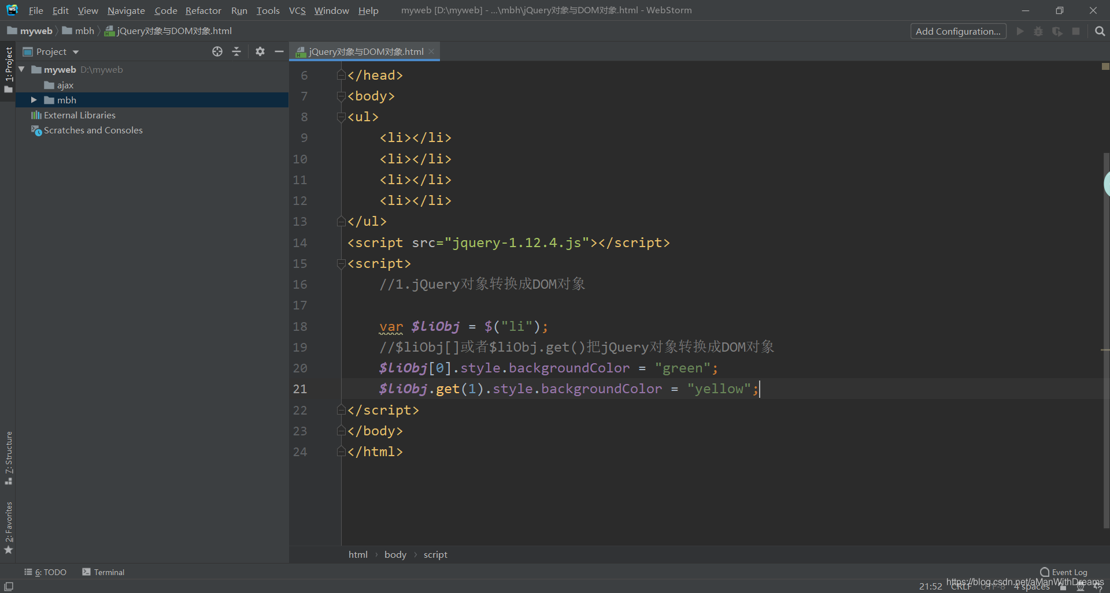Open the Code menu
Image resolution: width=1110 pixels, height=593 pixels.
(x=165, y=10)
